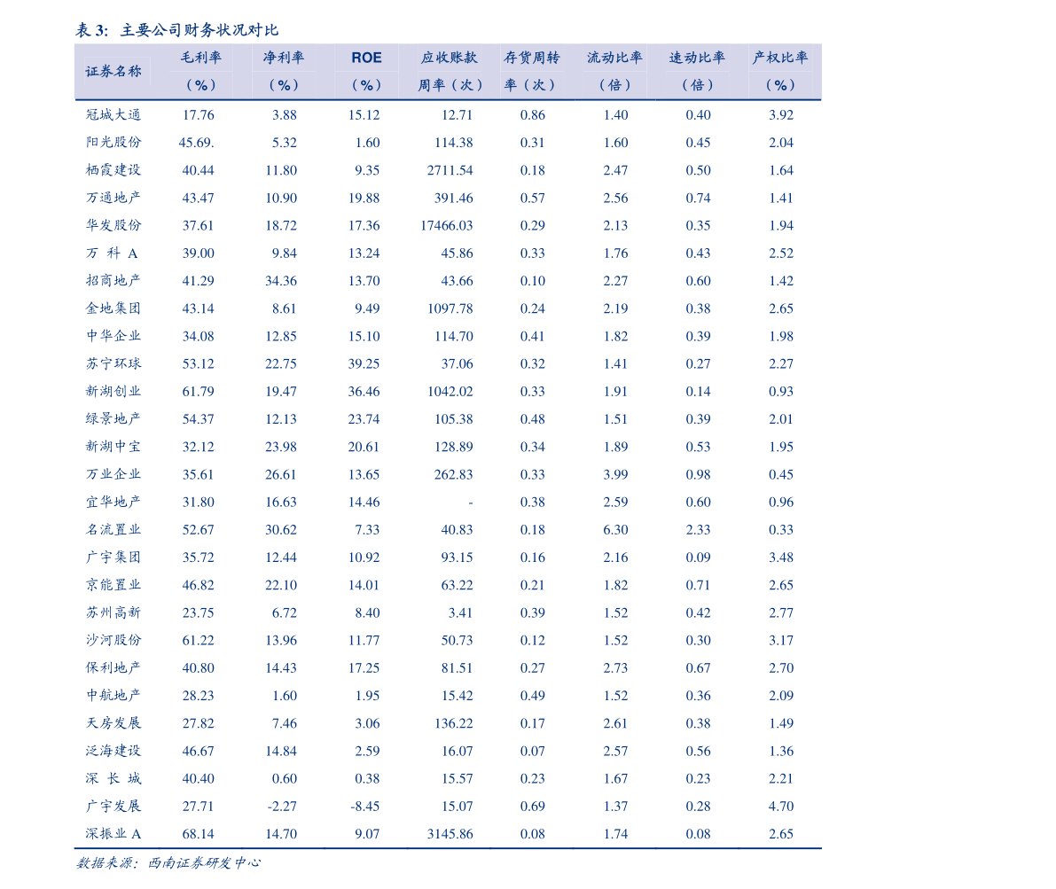Click 苏宁环球 ROE value 39.25
The image size is (1056, 889).
click(x=364, y=363)
